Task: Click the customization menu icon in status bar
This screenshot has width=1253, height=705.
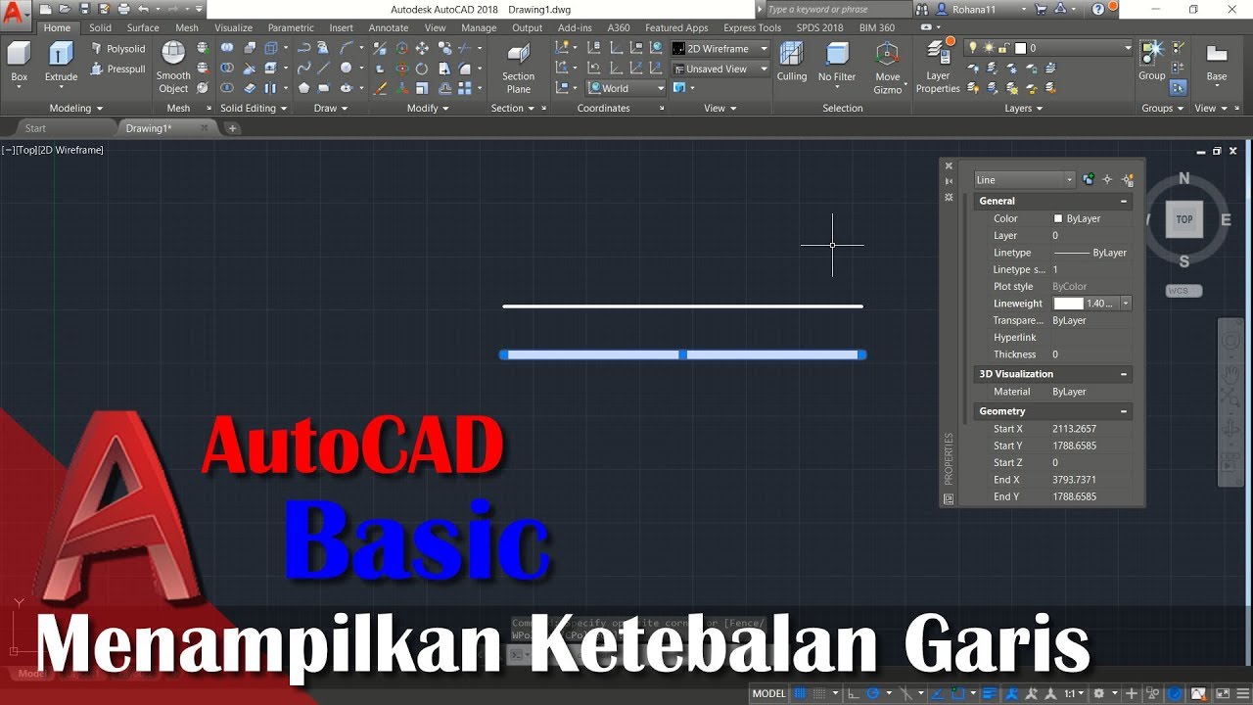Action: (x=1241, y=694)
